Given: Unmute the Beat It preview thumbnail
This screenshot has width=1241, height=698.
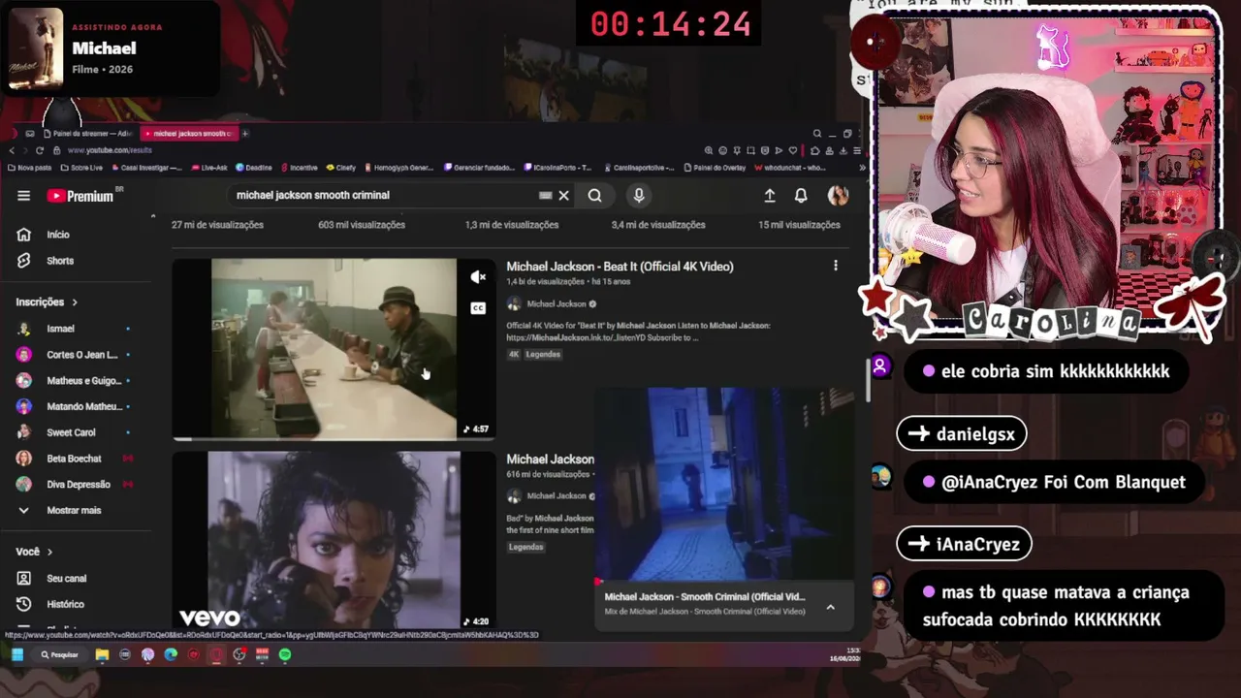Looking at the screenshot, I should click(x=478, y=277).
